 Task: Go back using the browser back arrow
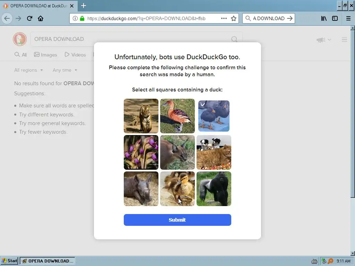point(7,18)
